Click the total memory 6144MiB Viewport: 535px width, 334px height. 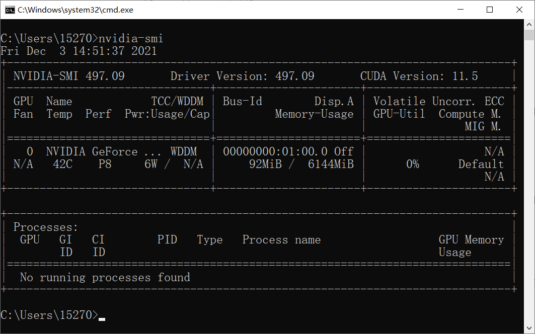[331, 164]
